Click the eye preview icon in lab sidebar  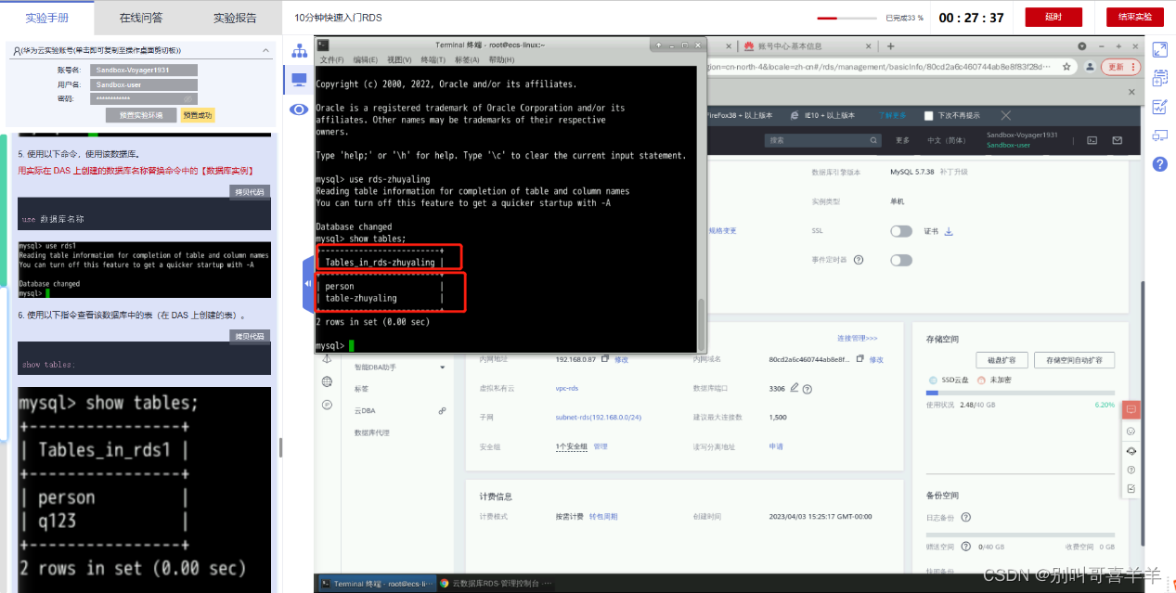(x=299, y=110)
